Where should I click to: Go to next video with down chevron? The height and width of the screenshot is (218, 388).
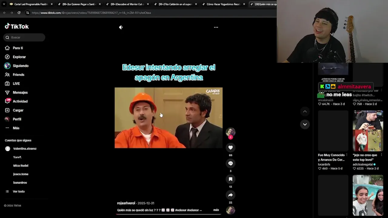pos(305,124)
